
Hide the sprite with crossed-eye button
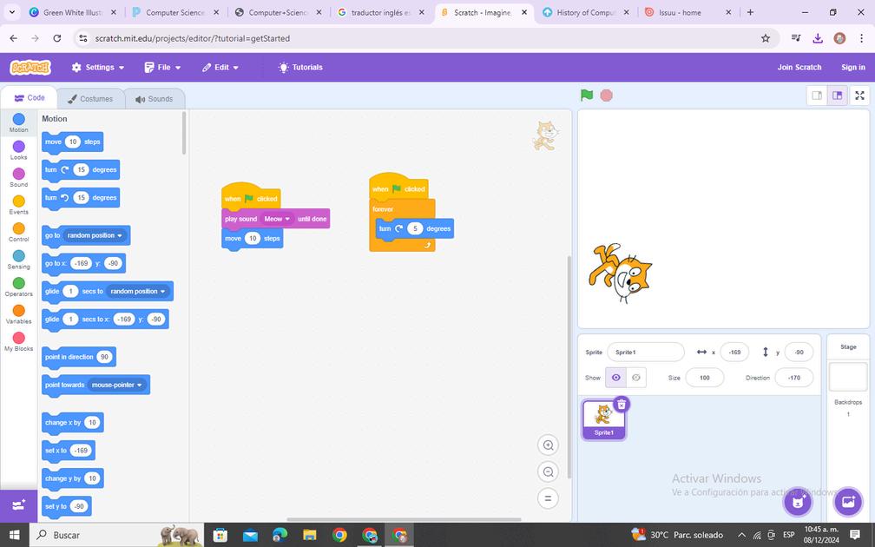[x=636, y=378]
